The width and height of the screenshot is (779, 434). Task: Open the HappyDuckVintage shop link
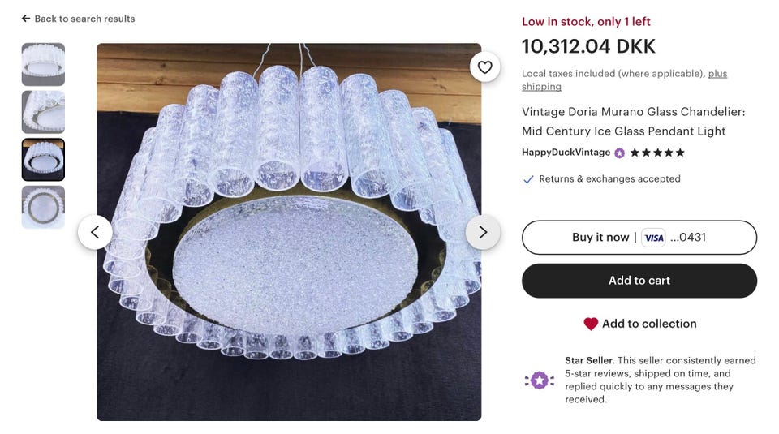point(566,153)
